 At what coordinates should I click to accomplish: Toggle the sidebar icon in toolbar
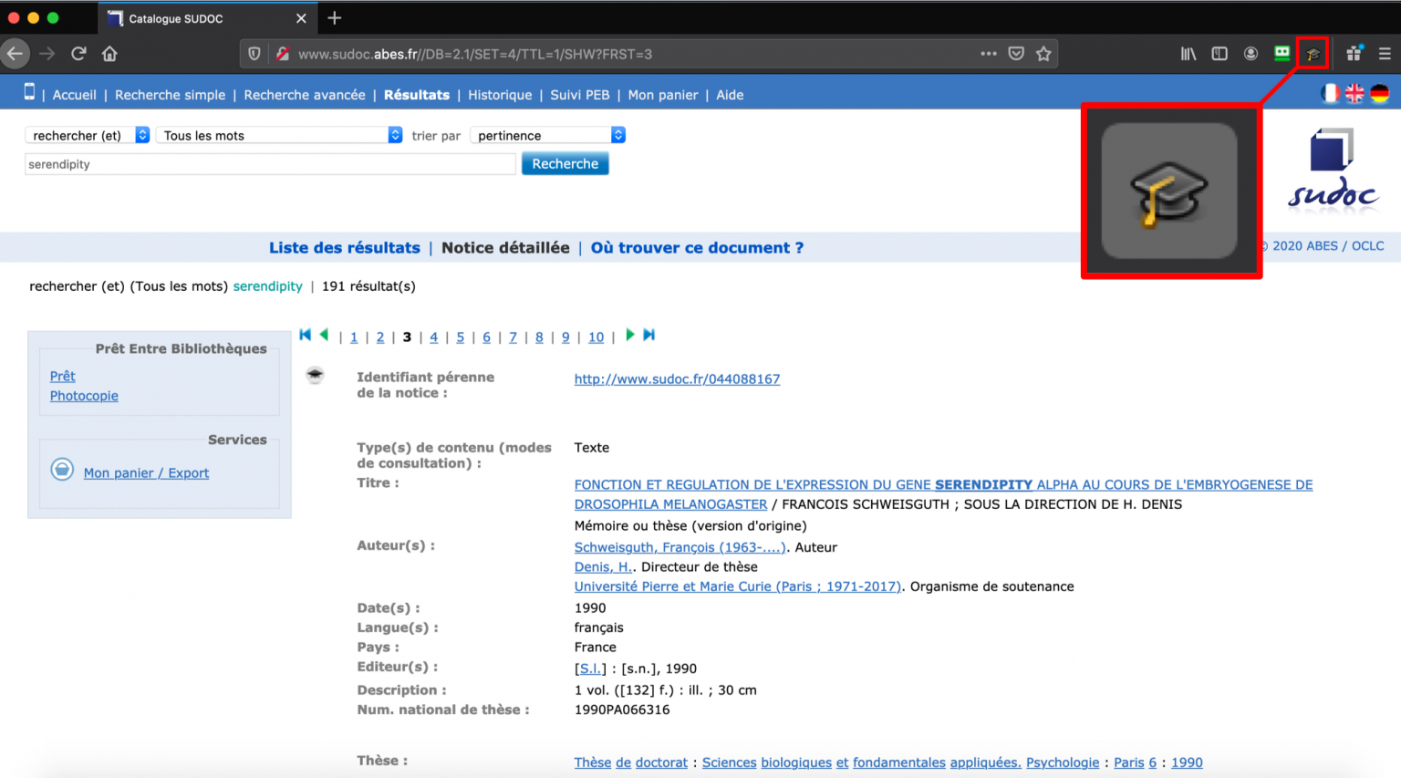pos(1219,53)
